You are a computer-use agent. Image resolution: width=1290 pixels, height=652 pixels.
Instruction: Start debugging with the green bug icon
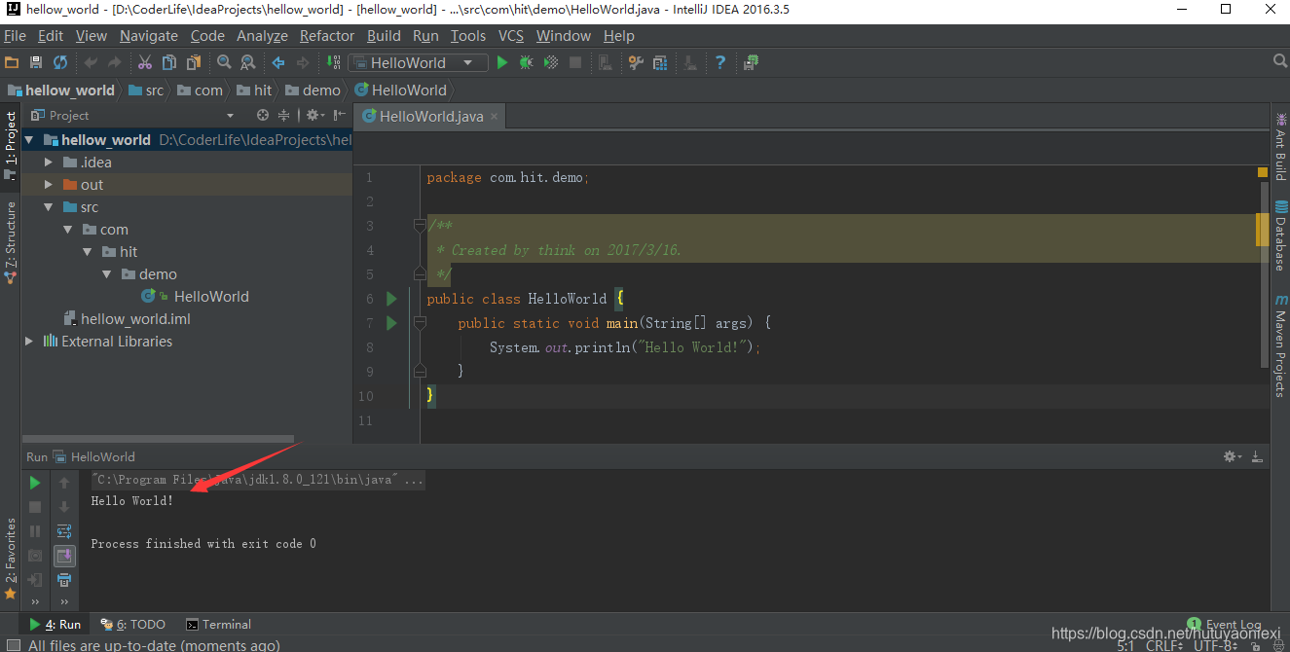(x=527, y=62)
